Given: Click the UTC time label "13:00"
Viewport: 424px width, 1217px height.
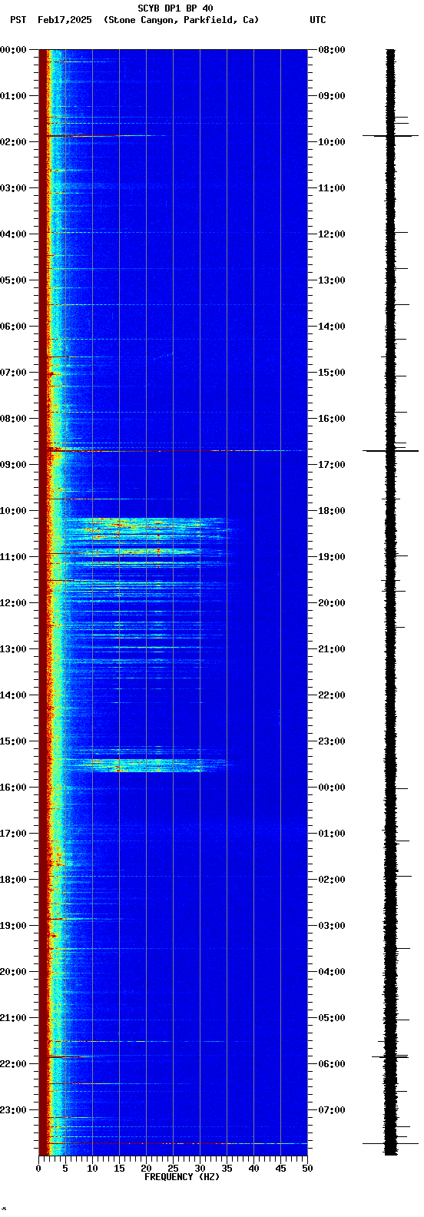Looking at the screenshot, I should (x=332, y=280).
